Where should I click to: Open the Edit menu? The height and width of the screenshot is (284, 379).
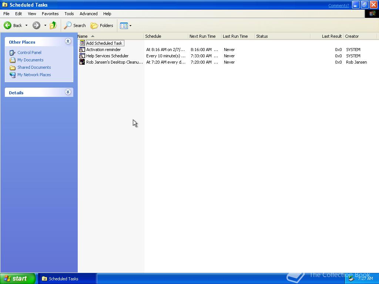pos(19,14)
